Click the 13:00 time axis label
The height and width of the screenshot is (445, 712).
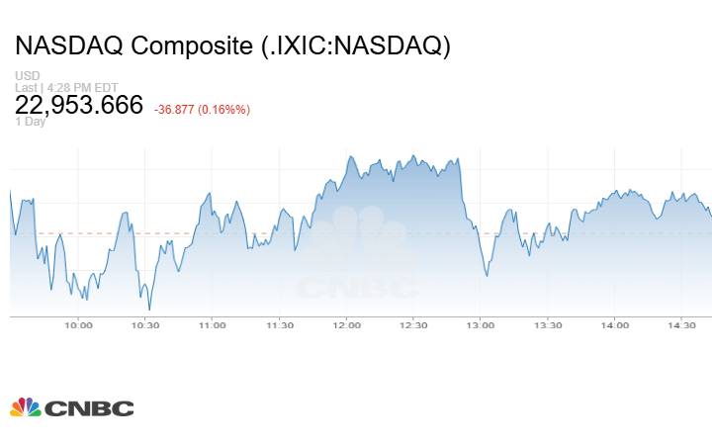pyautogui.click(x=481, y=325)
